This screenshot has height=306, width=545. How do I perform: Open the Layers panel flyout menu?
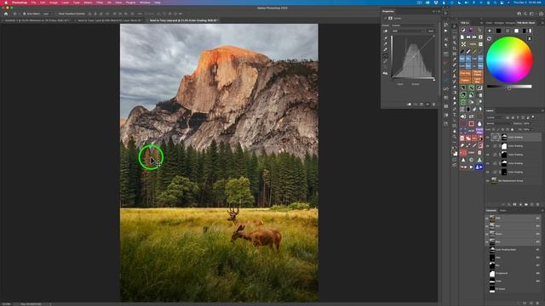click(542, 110)
